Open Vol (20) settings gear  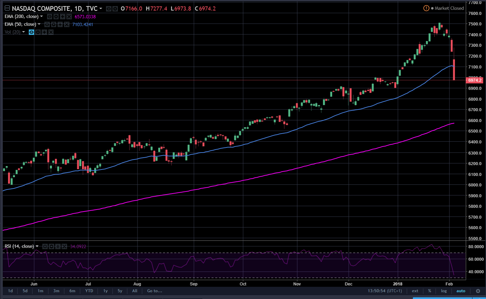tap(38, 32)
